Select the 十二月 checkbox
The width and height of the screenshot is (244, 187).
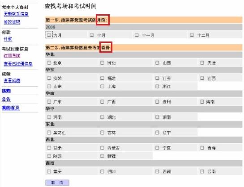pyautogui.click(x=192, y=35)
